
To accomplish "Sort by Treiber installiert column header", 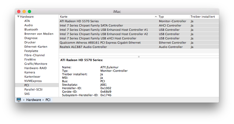I will [x=203, y=17].
